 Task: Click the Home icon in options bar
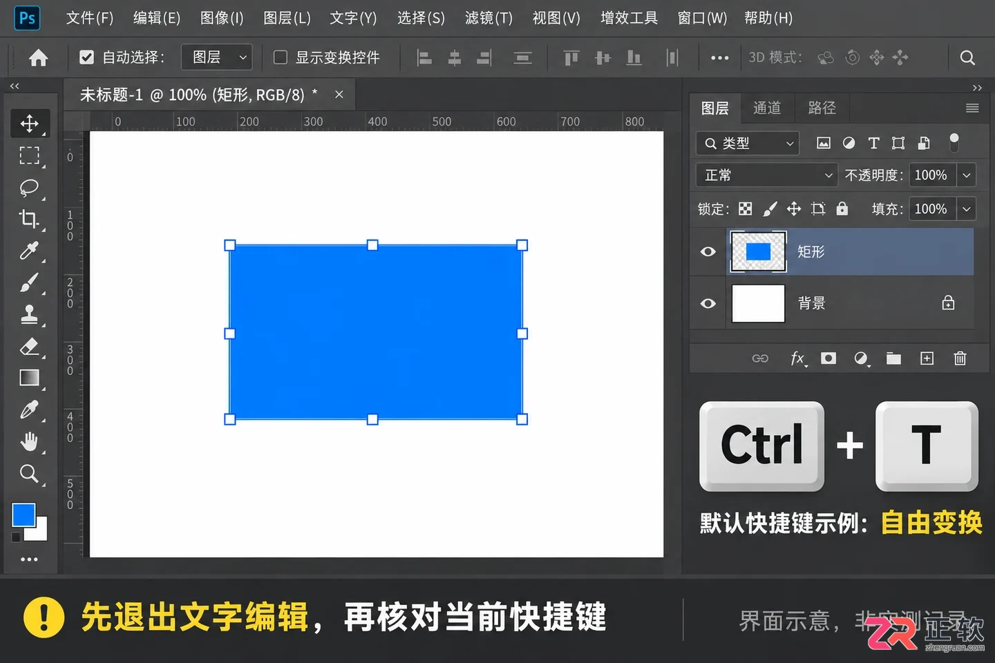point(39,57)
